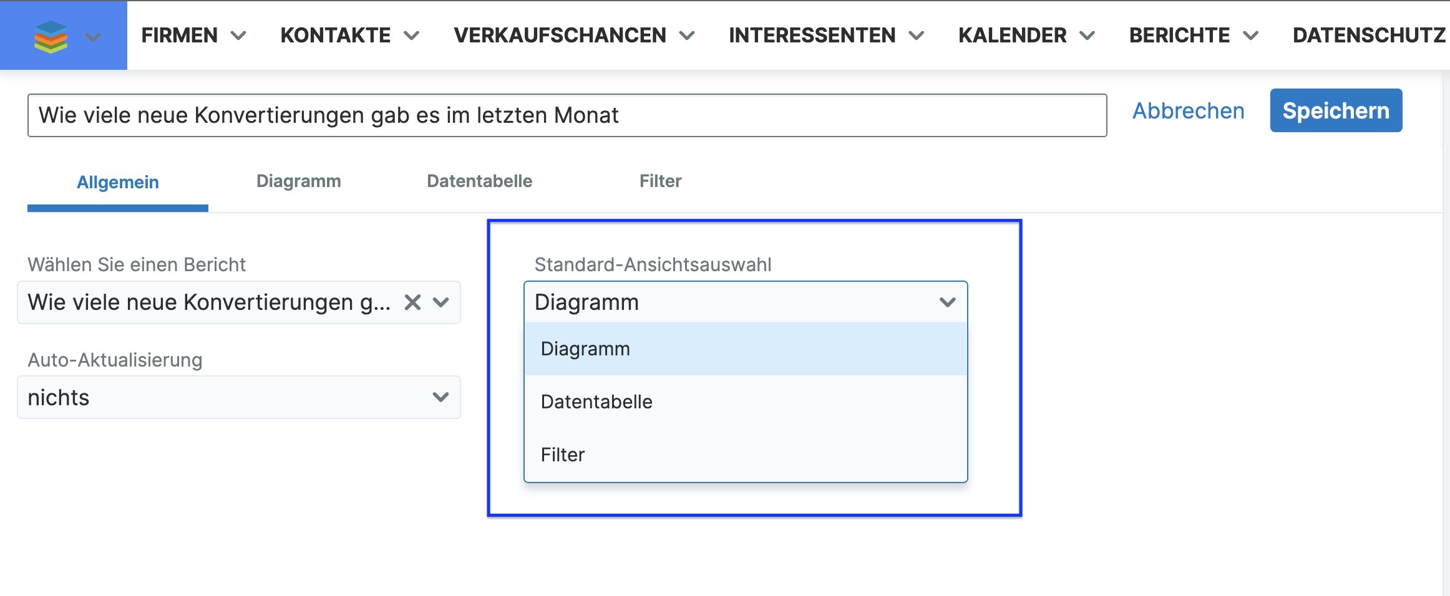The width and height of the screenshot is (1450, 596).
Task: Switch to the Datentabelle tab
Action: click(479, 181)
